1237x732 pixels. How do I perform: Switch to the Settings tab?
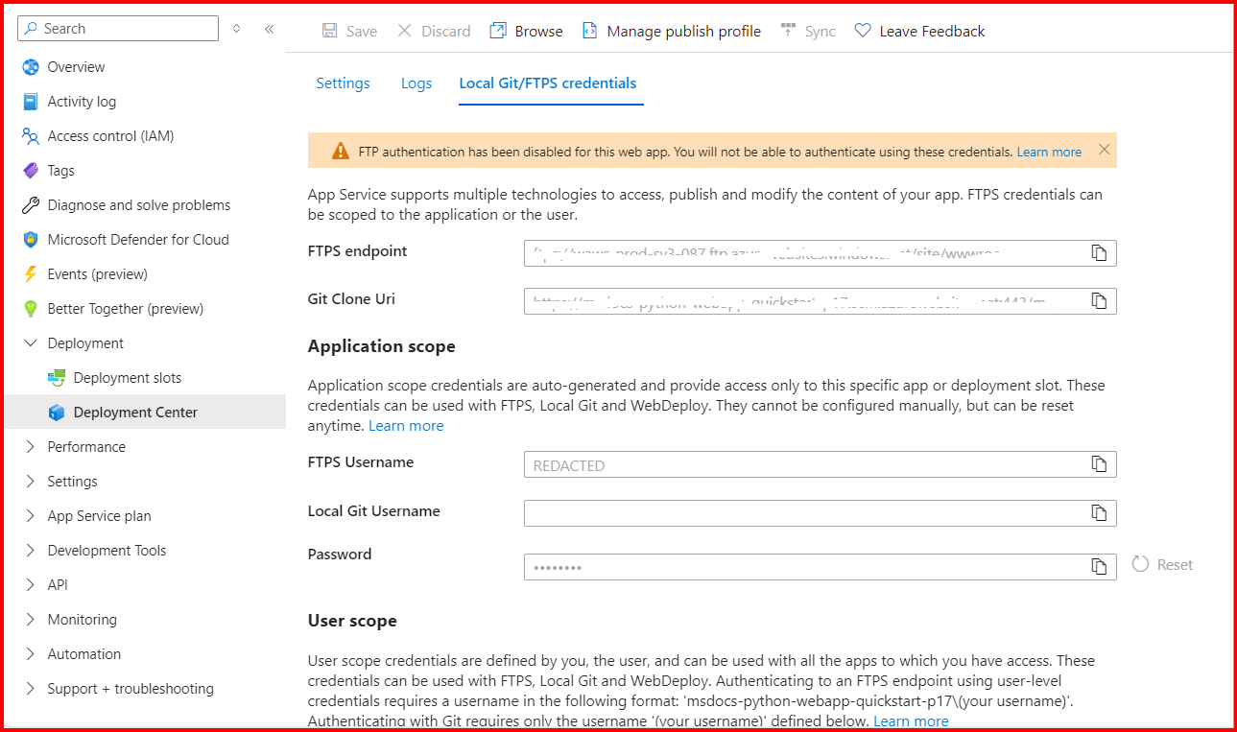343,83
